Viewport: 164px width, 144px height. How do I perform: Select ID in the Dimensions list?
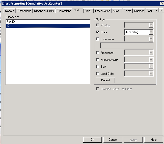point(48,26)
